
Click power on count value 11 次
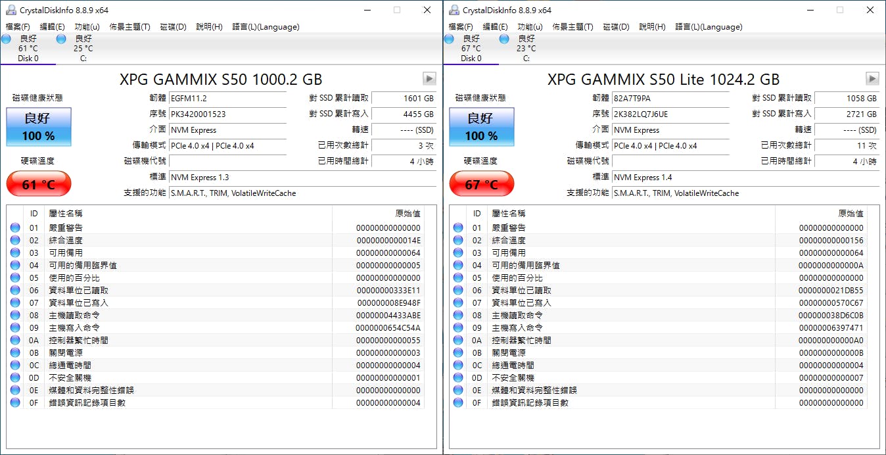coord(847,145)
